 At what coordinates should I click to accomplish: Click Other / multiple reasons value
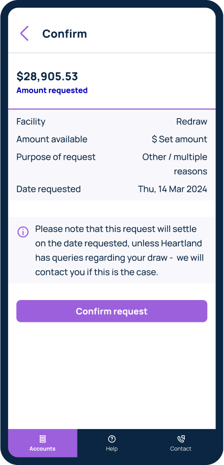[x=175, y=164]
